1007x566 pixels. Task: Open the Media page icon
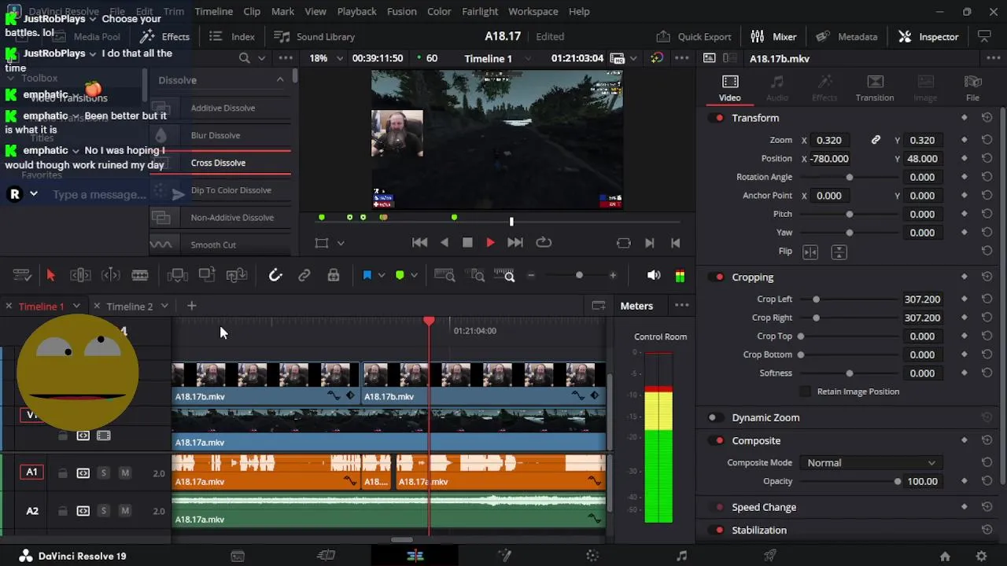click(x=238, y=556)
